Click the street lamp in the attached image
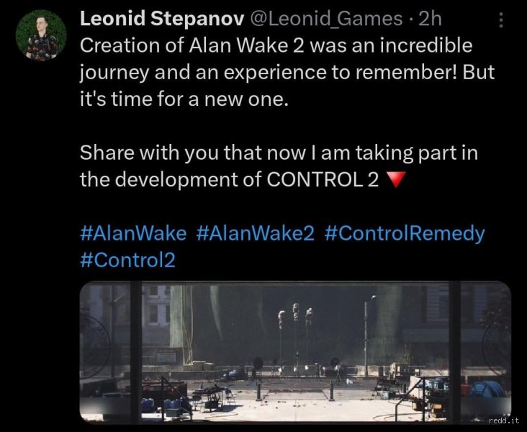The height and width of the screenshot is (432, 527). click(368, 336)
